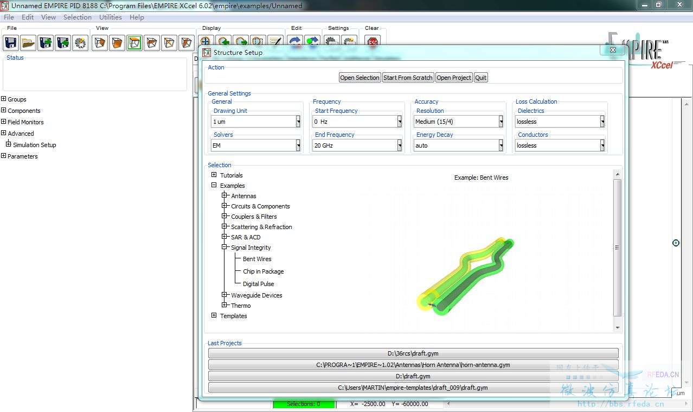Viewport: 693px width, 412px height.
Task: Click the open folder icon in File toolbar
Action: [x=28, y=43]
